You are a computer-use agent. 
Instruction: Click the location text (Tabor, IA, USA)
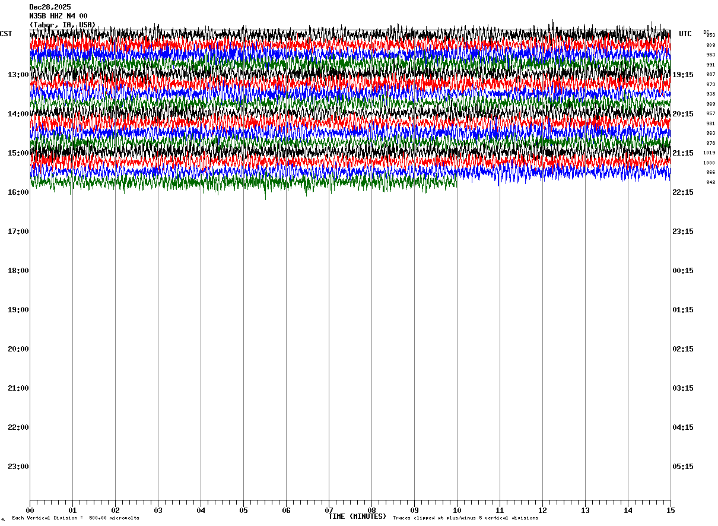point(62,24)
